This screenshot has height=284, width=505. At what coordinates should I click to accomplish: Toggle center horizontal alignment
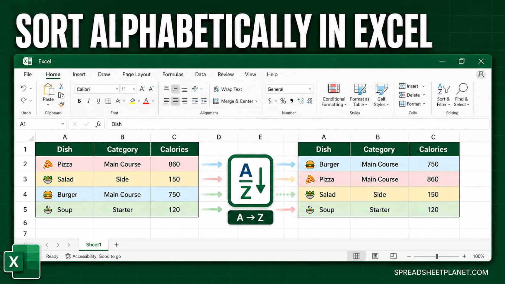(175, 101)
